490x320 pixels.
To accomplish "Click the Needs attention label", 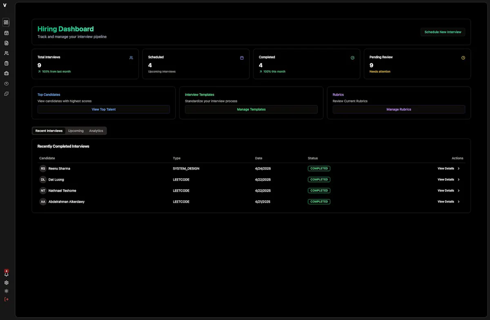I will 380,72.
